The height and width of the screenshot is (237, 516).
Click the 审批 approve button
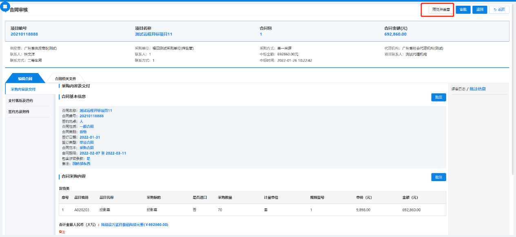pos(463,10)
